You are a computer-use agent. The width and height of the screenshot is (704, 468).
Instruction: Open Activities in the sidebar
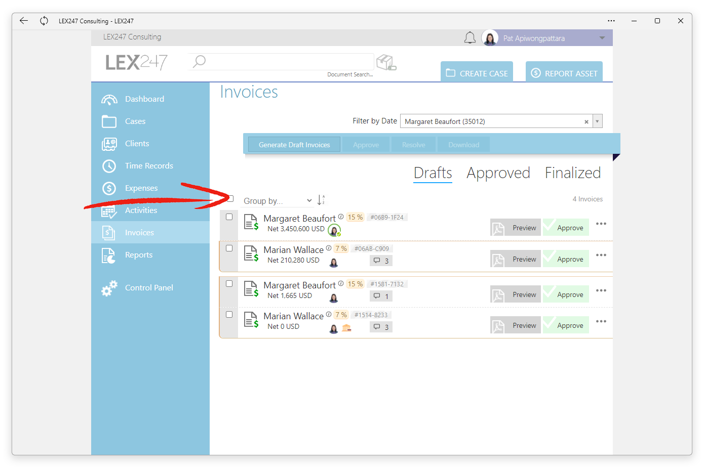click(x=150, y=210)
